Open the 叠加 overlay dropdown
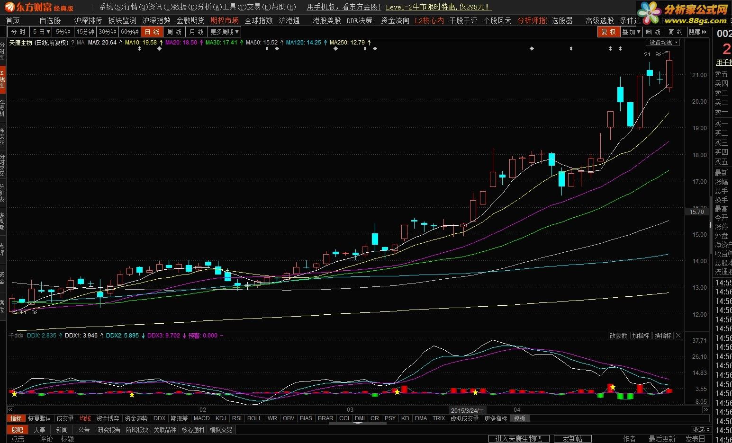Viewport: 732px width, 443px height. pos(632,32)
